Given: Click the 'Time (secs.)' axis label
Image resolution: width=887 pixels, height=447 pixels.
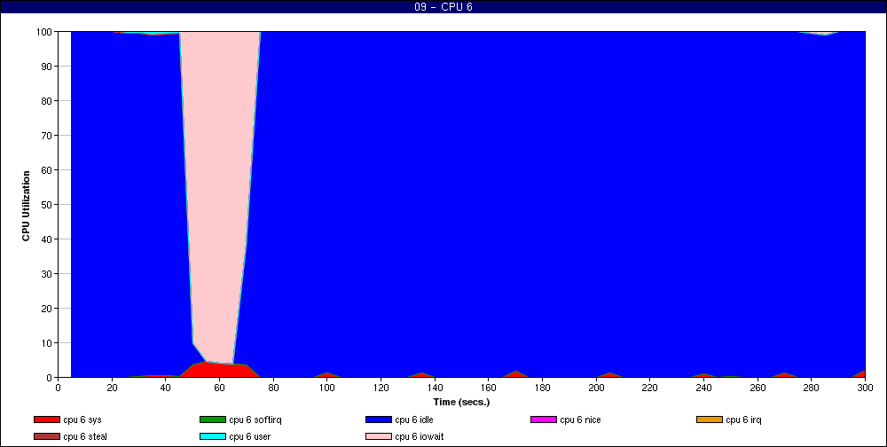Looking at the screenshot, I should 461,403.
